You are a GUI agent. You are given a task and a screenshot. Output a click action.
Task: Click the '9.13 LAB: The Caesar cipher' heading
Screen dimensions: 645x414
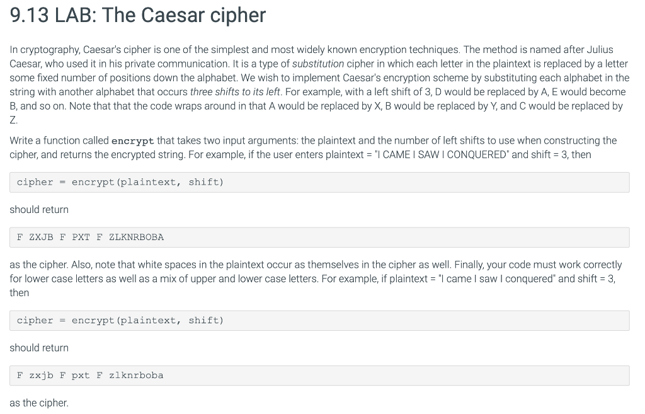[x=138, y=16]
